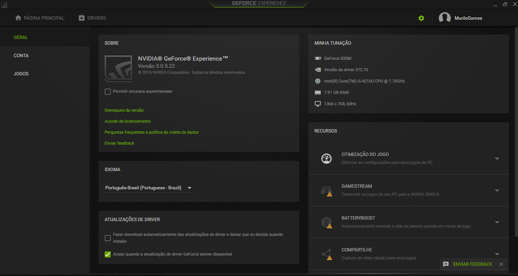The image size is (518, 276).
Task: Click the NVIDIA logo in the title bar
Action: click(x=4, y=5)
